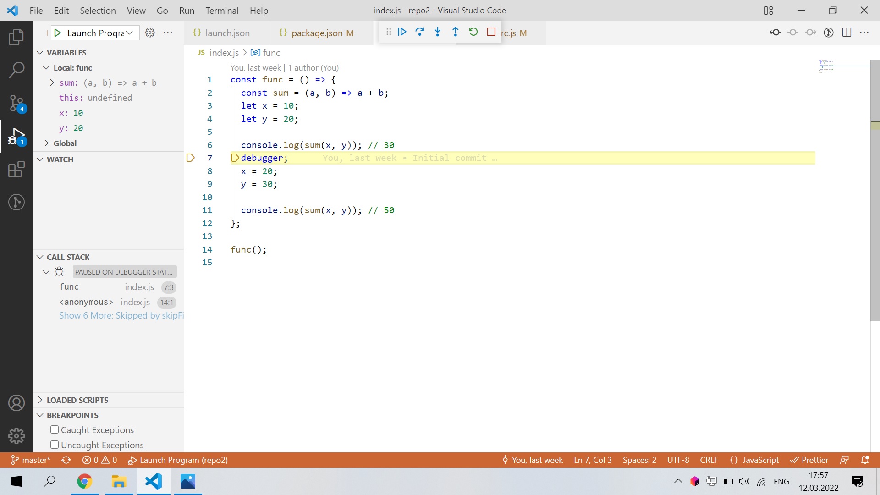The width and height of the screenshot is (880, 495).
Task: Enable Caught Exceptions breakpoint
Action: point(55,429)
